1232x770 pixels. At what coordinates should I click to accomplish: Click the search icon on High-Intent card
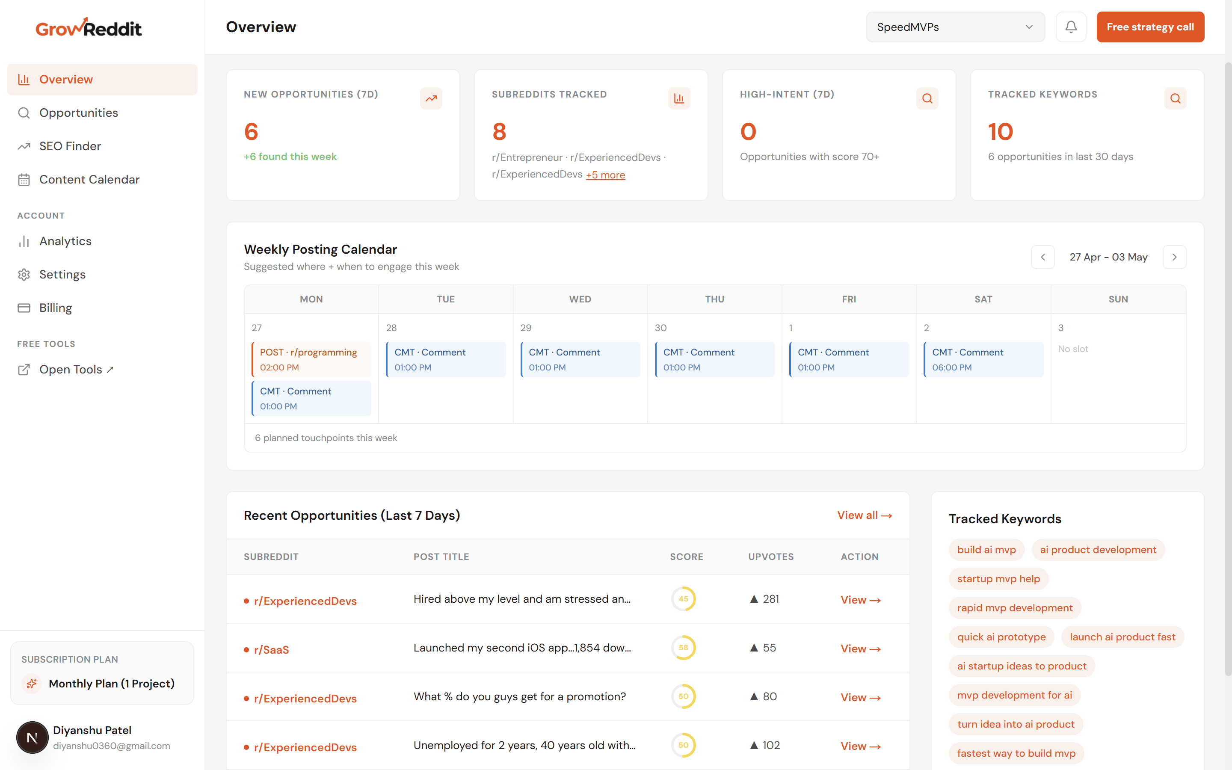coord(927,98)
